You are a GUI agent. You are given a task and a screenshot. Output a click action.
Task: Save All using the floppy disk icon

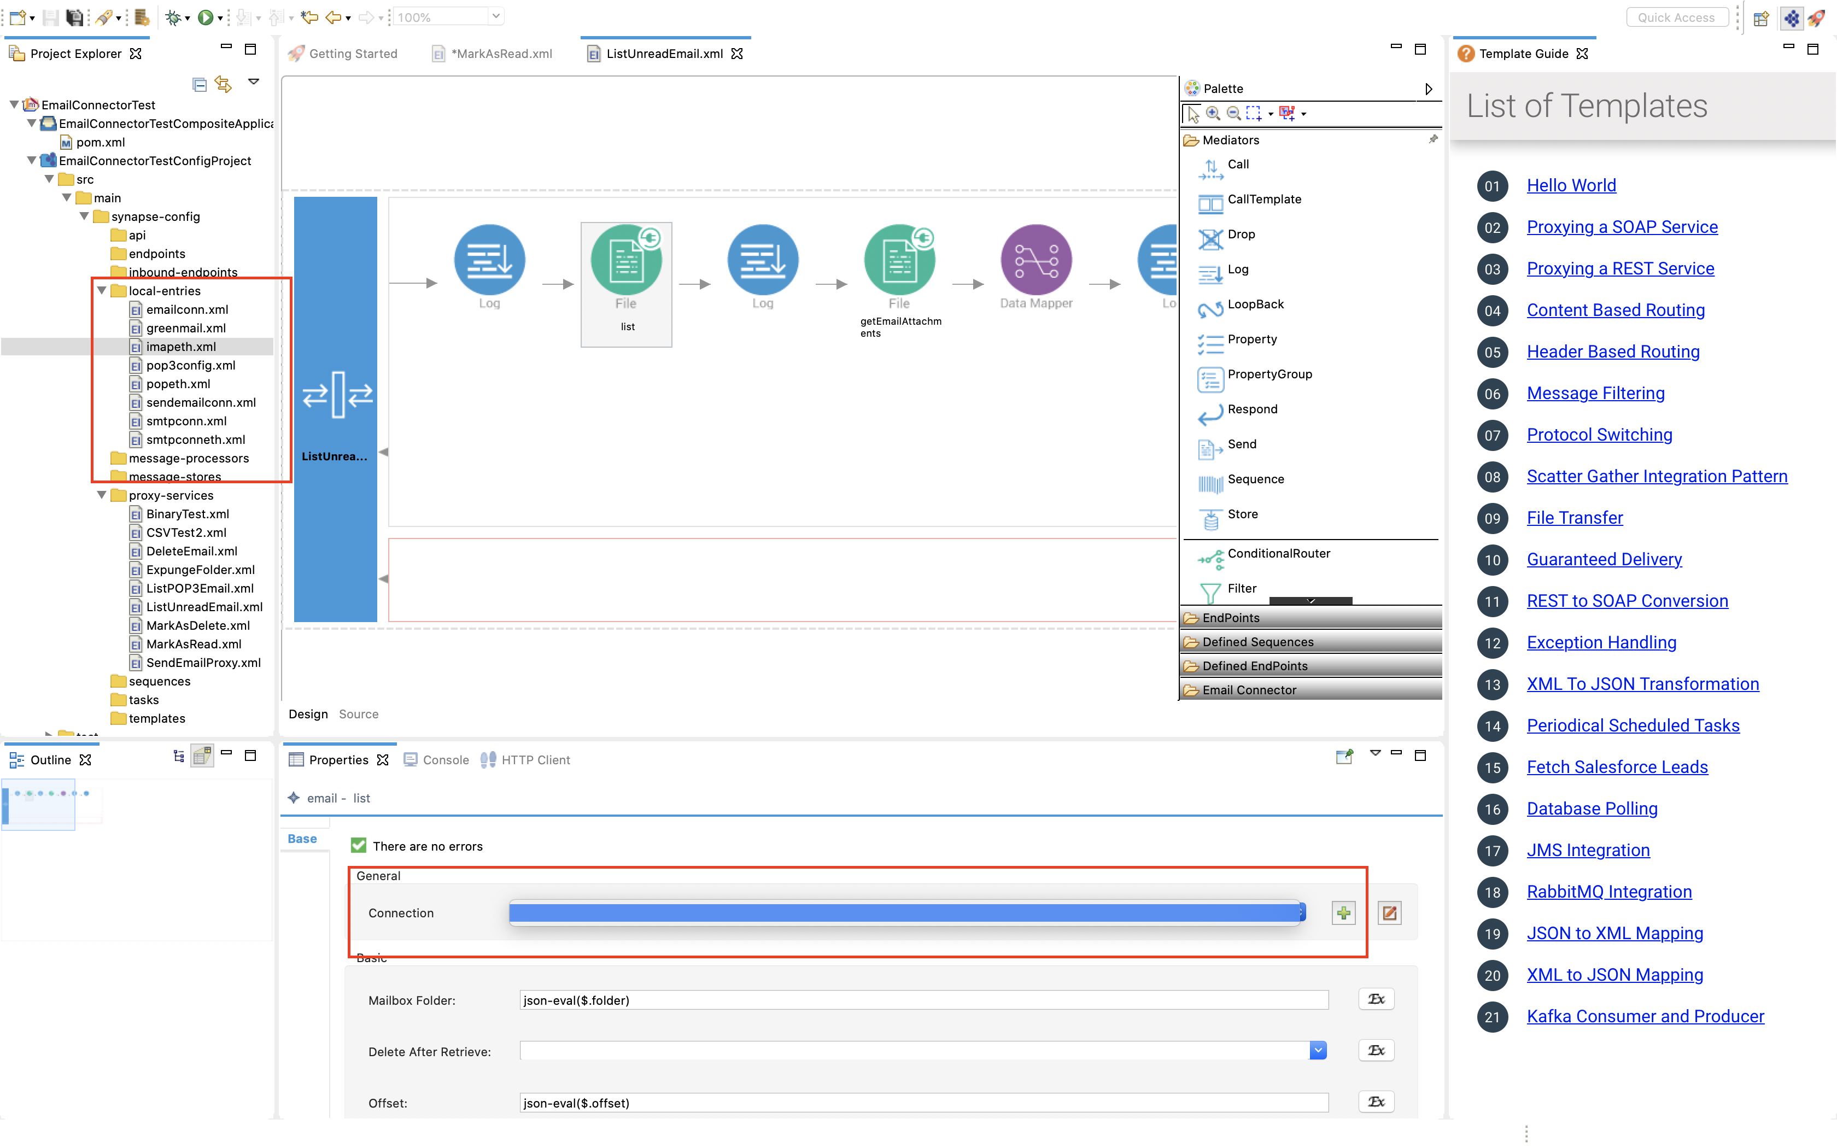click(x=74, y=16)
